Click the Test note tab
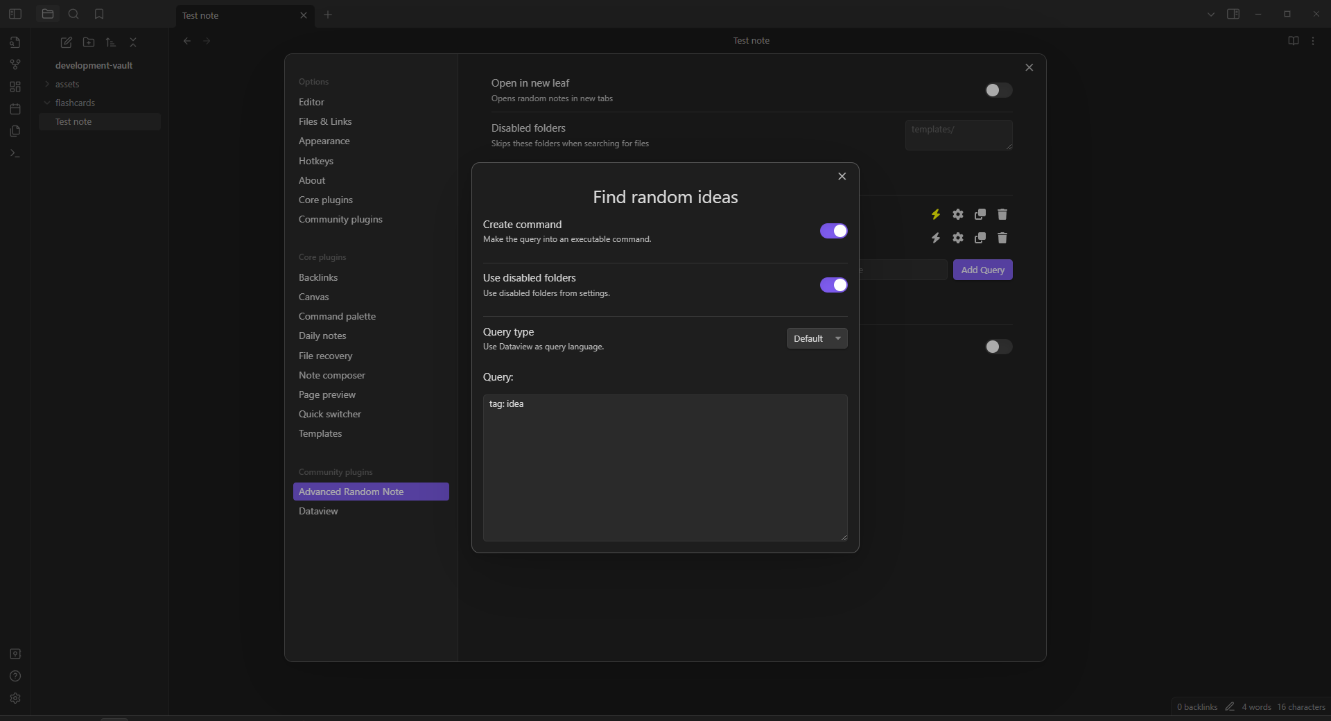 click(245, 15)
